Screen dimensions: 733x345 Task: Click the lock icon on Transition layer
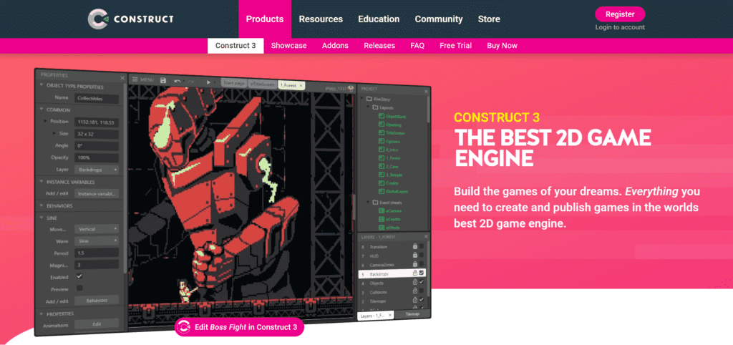414,246
